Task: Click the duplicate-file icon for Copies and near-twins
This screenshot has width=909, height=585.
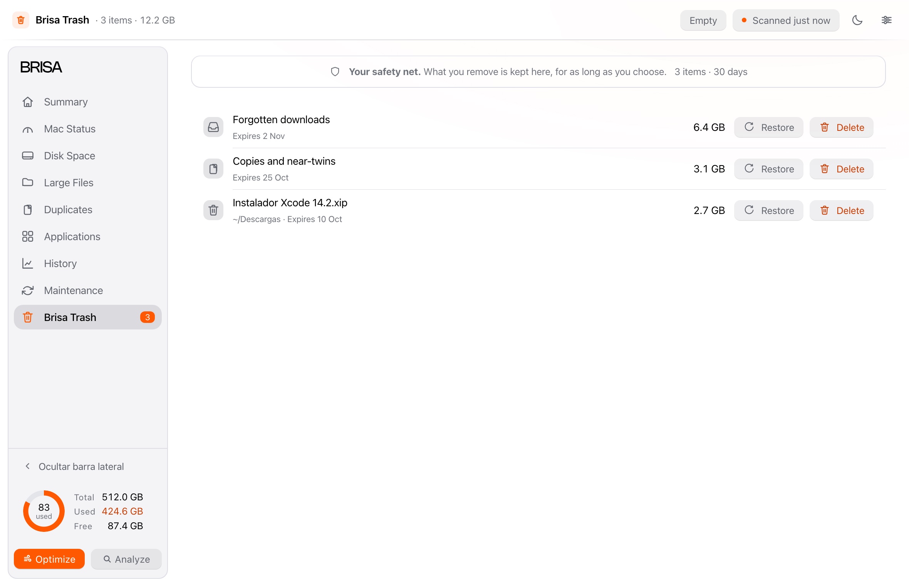Action: click(x=213, y=169)
